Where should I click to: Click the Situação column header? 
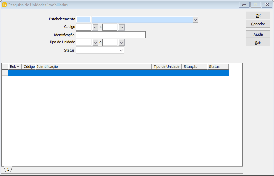[194, 67]
